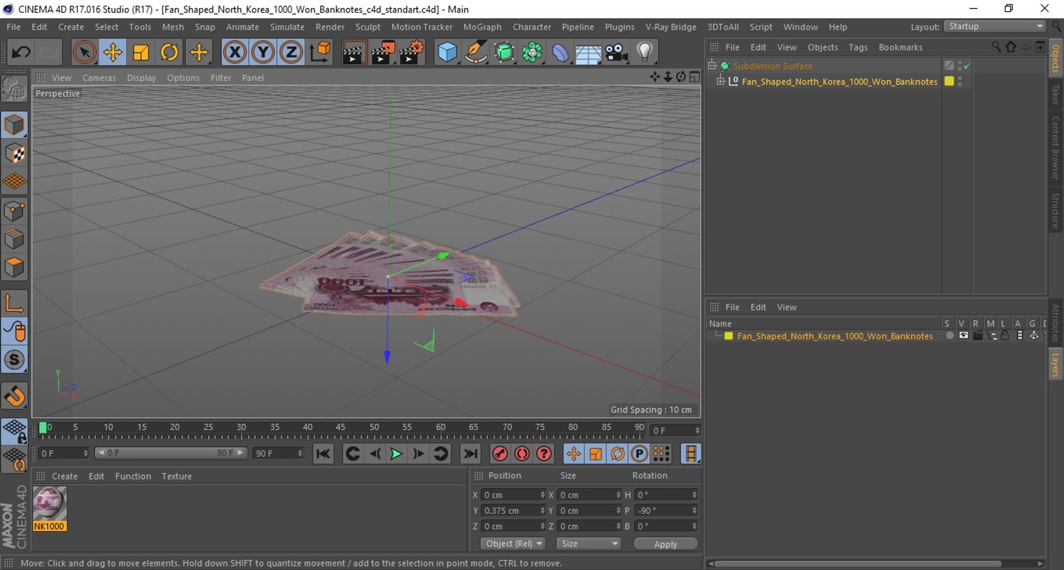Switch to Model mode cube icon
The width and height of the screenshot is (1064, 570).
(x=14, y=125)
